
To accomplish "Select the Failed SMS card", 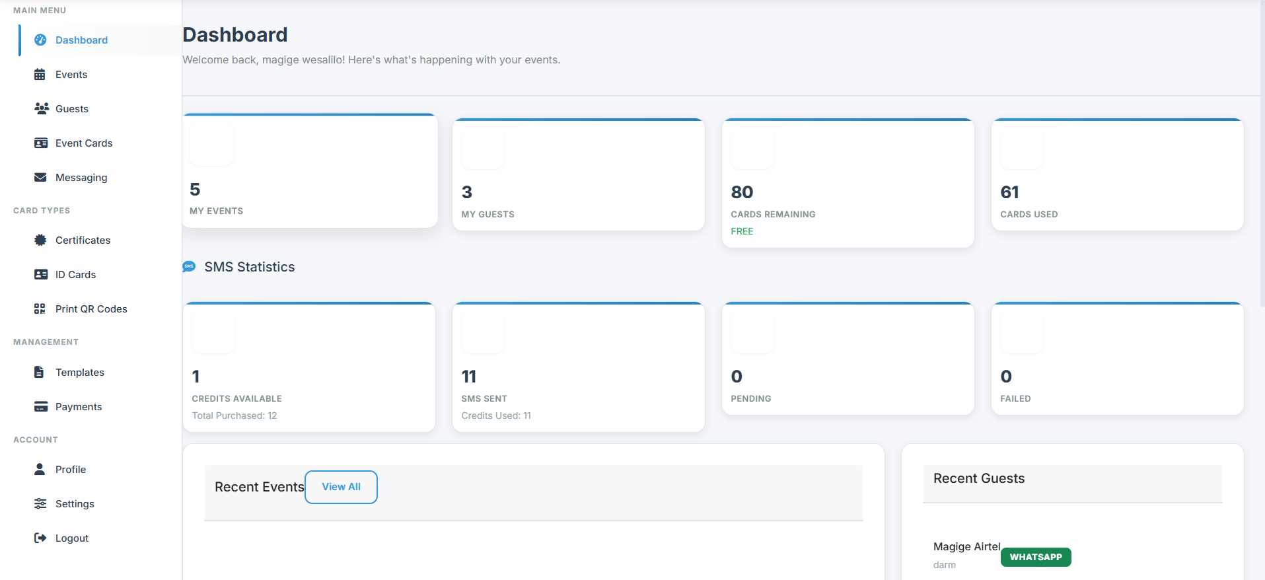I will (1118, 359).
